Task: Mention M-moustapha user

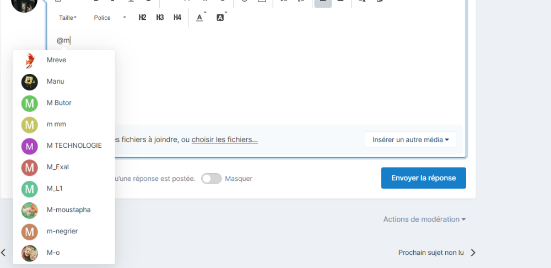Action: tap(64, 210)
